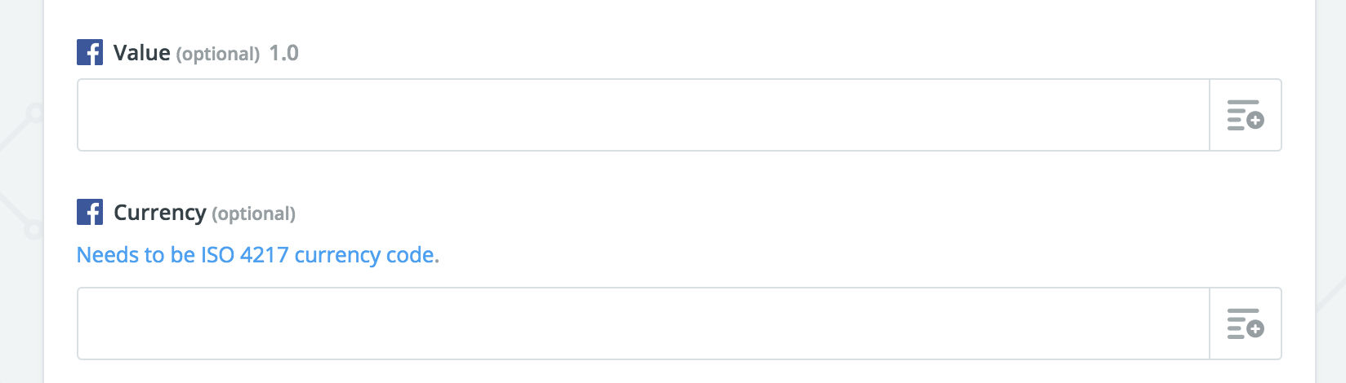Click the '4217' number in the blue help link

pos(265,255)
